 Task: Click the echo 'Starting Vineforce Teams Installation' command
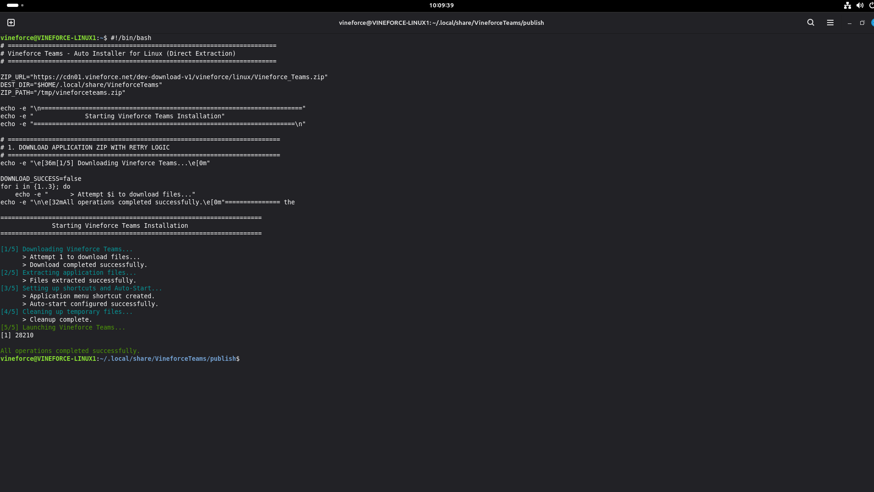(113, 116)
